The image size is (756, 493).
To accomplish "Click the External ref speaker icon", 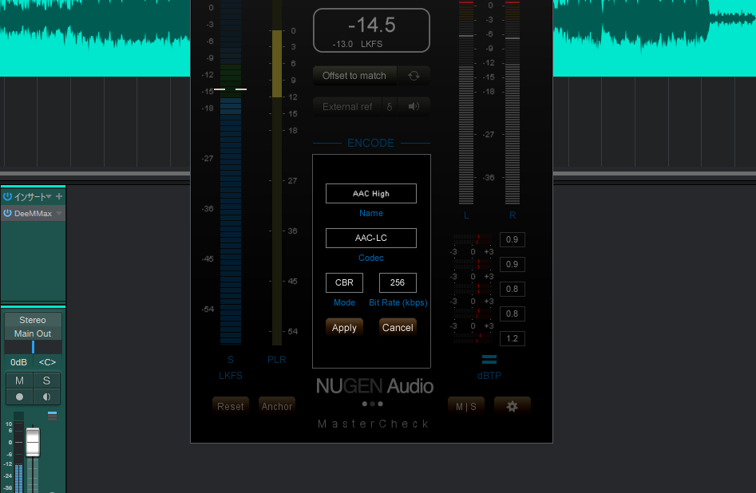I will (x=414, y=107).
